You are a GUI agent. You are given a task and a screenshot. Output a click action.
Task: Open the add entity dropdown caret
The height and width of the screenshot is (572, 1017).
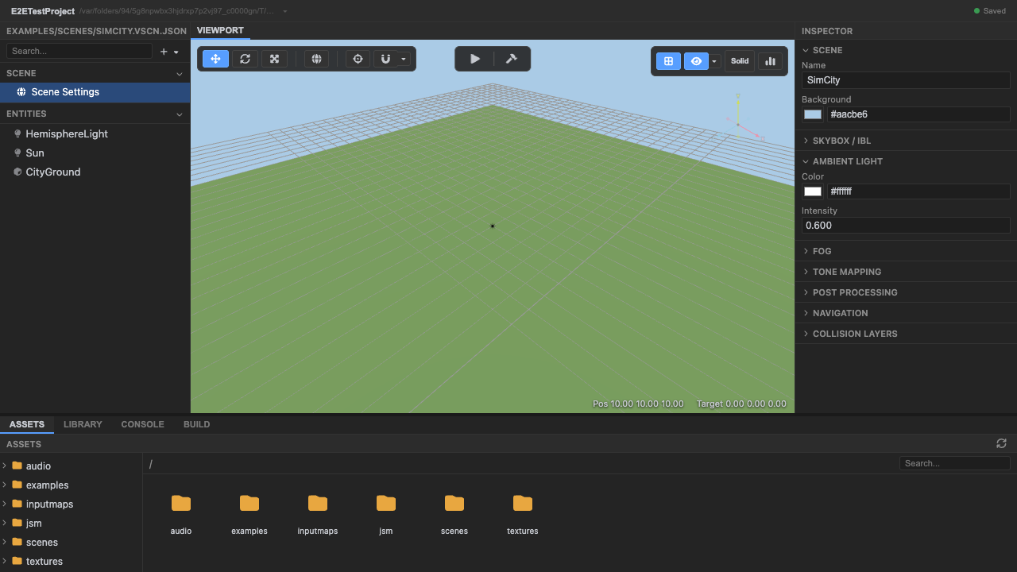[x=176, y=52]
